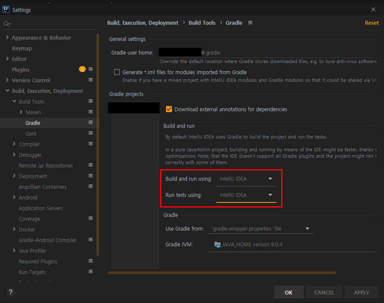This screenshot has height=303, width=384.
Task: Expand the Java Profiler node
Action: 14,251
